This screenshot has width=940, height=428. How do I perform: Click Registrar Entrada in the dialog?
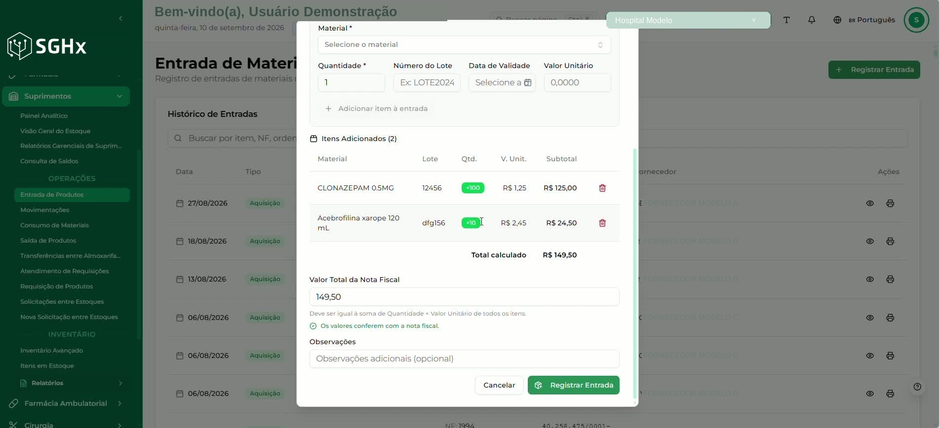pos(573,385)
